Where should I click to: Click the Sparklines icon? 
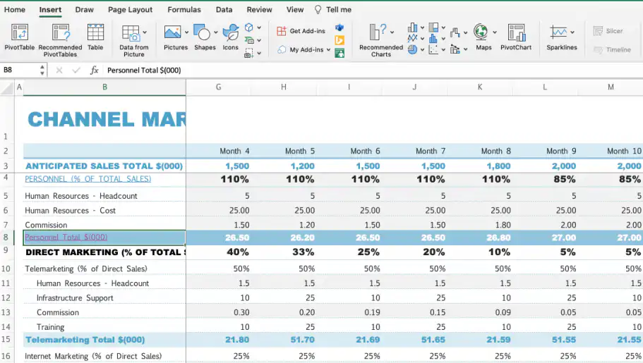pos(558,32)
